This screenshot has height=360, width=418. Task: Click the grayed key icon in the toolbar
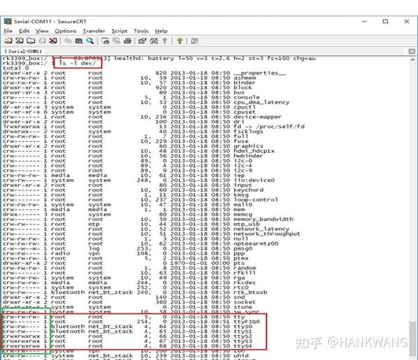[164, 41]
